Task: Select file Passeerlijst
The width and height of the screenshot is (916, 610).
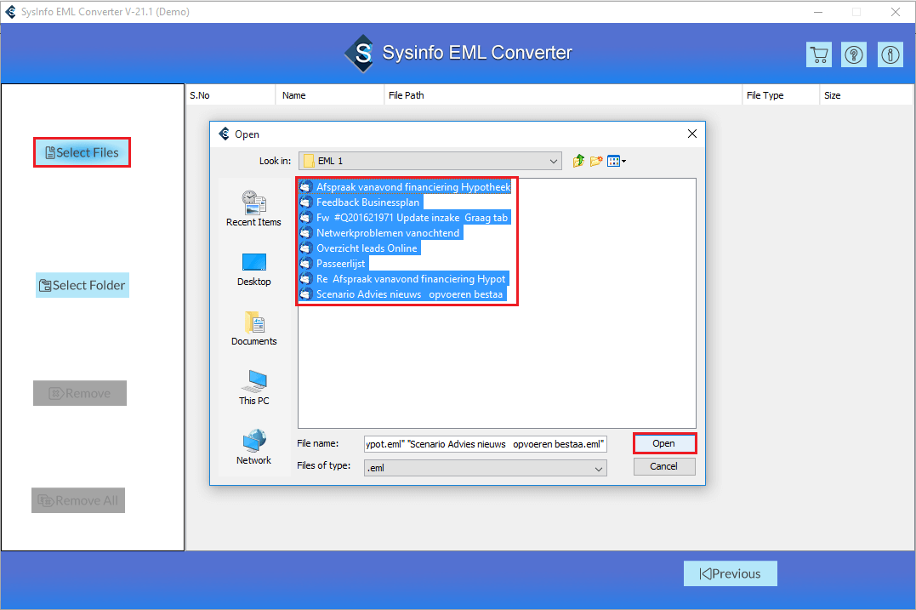Action: coord(333,263)
